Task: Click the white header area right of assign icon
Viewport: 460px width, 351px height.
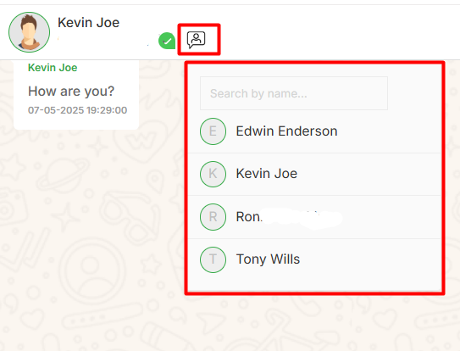Action: click(337, 32)
